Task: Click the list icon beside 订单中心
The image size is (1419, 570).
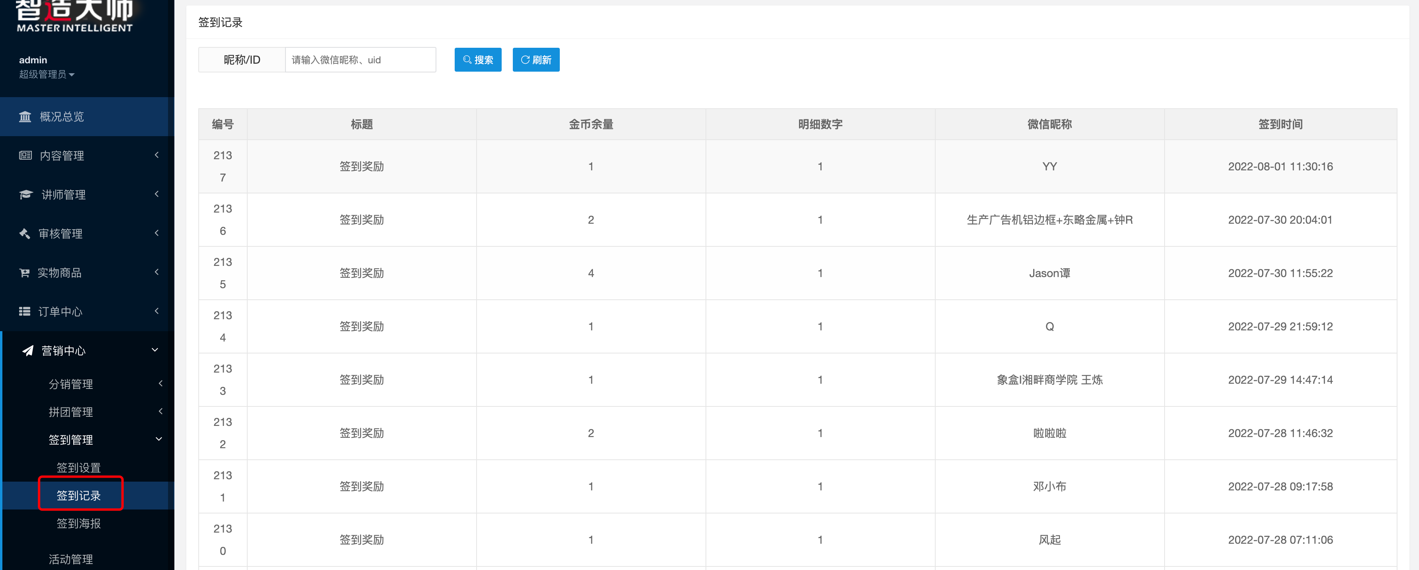Action: point(24,312)
